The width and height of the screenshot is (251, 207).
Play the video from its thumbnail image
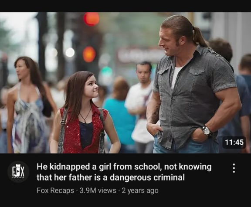125,83
